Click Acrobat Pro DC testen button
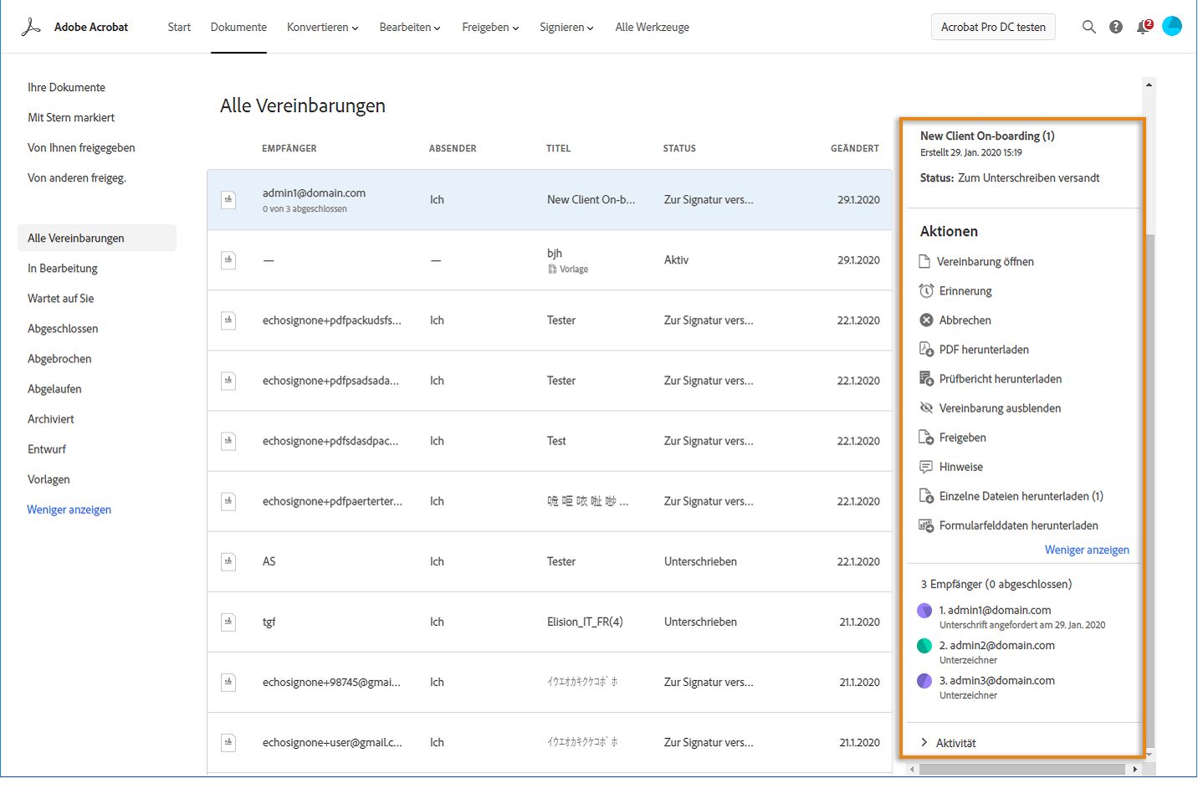 click(x=993, y=27)
